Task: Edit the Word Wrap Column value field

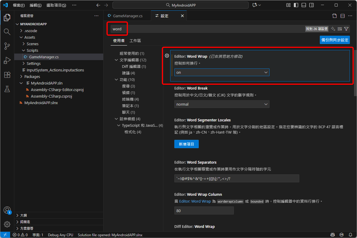Action: (x=204, y=211)
